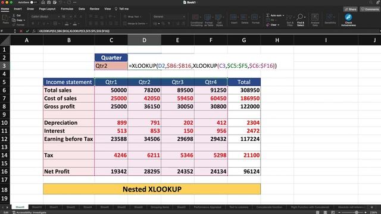
Task: Open the Draw ribbon tab
Action: tap(30, 9)
